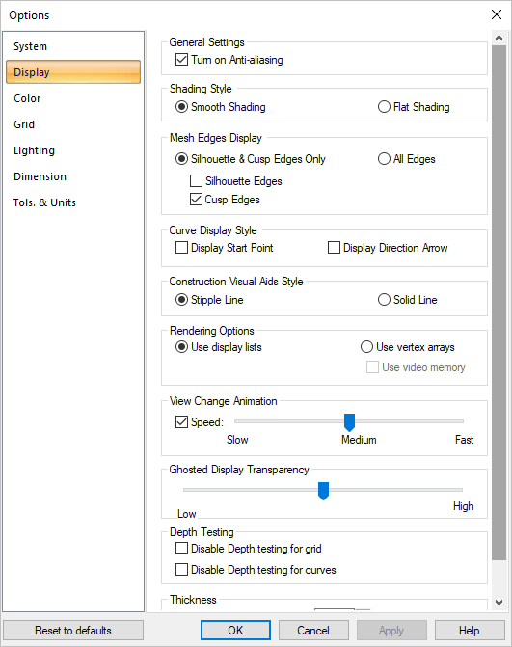Click scrollbar up arrow
The width and height of the screenshot is (512, 647).
pyautogui.click(x=499, y=38)
